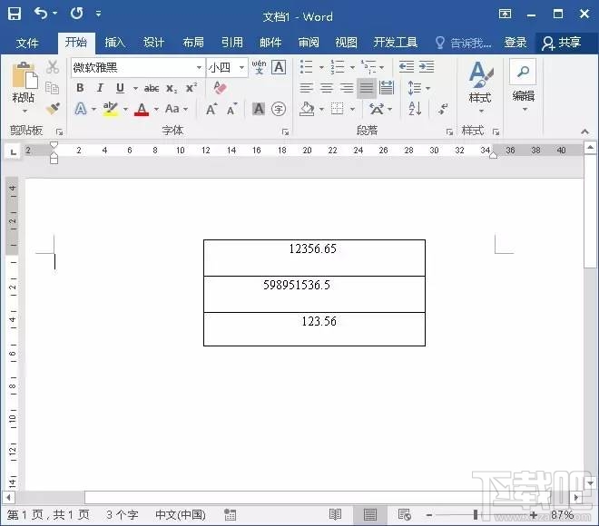
Task: Sort with the A-Z sort icon
Action: click(415, 109)
